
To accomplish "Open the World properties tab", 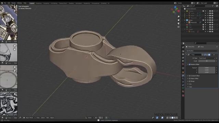I will tap(183, 64).
